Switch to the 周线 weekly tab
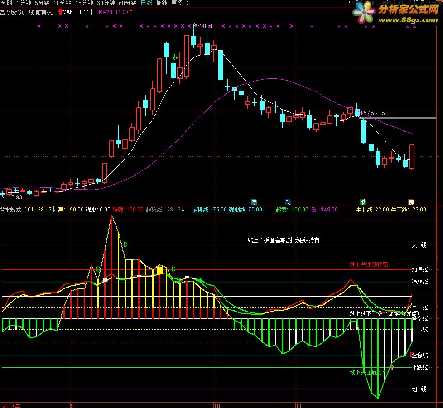The image size is (443, 408). [162, 3]
